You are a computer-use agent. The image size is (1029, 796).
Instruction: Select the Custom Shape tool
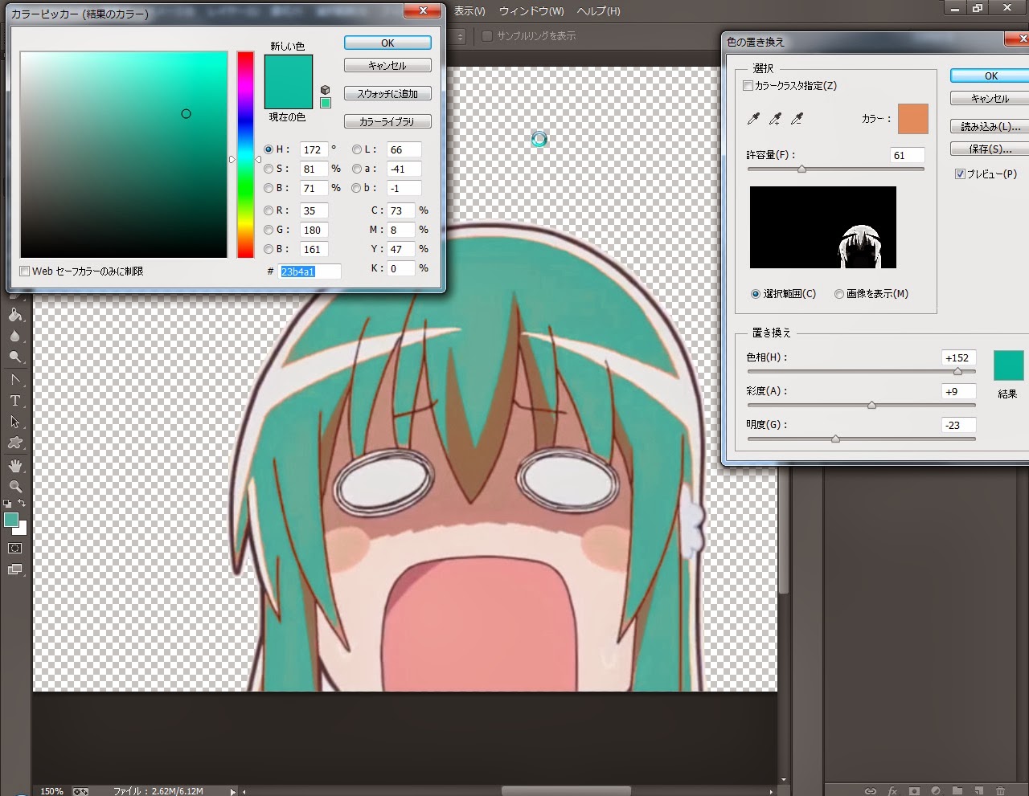(14, 443)
